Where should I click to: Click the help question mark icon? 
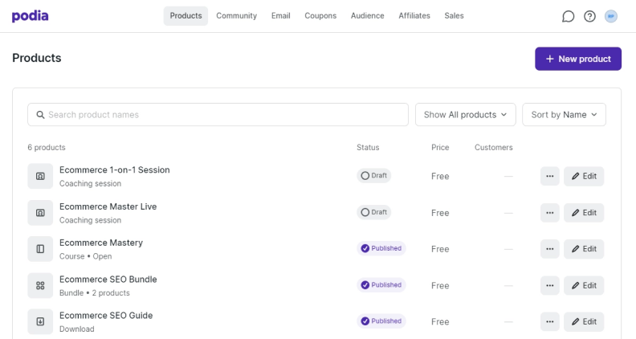click(589, 16)
